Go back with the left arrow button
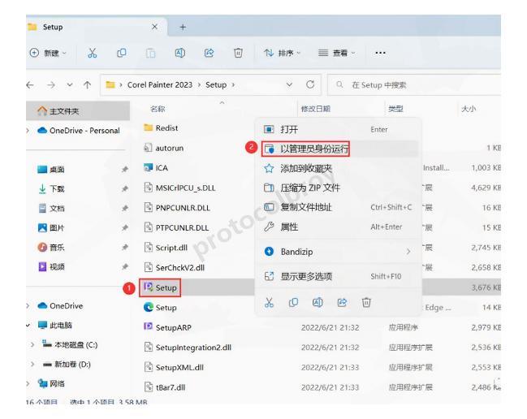The height and width of the screenshot is (419, 527). [30, 85]
